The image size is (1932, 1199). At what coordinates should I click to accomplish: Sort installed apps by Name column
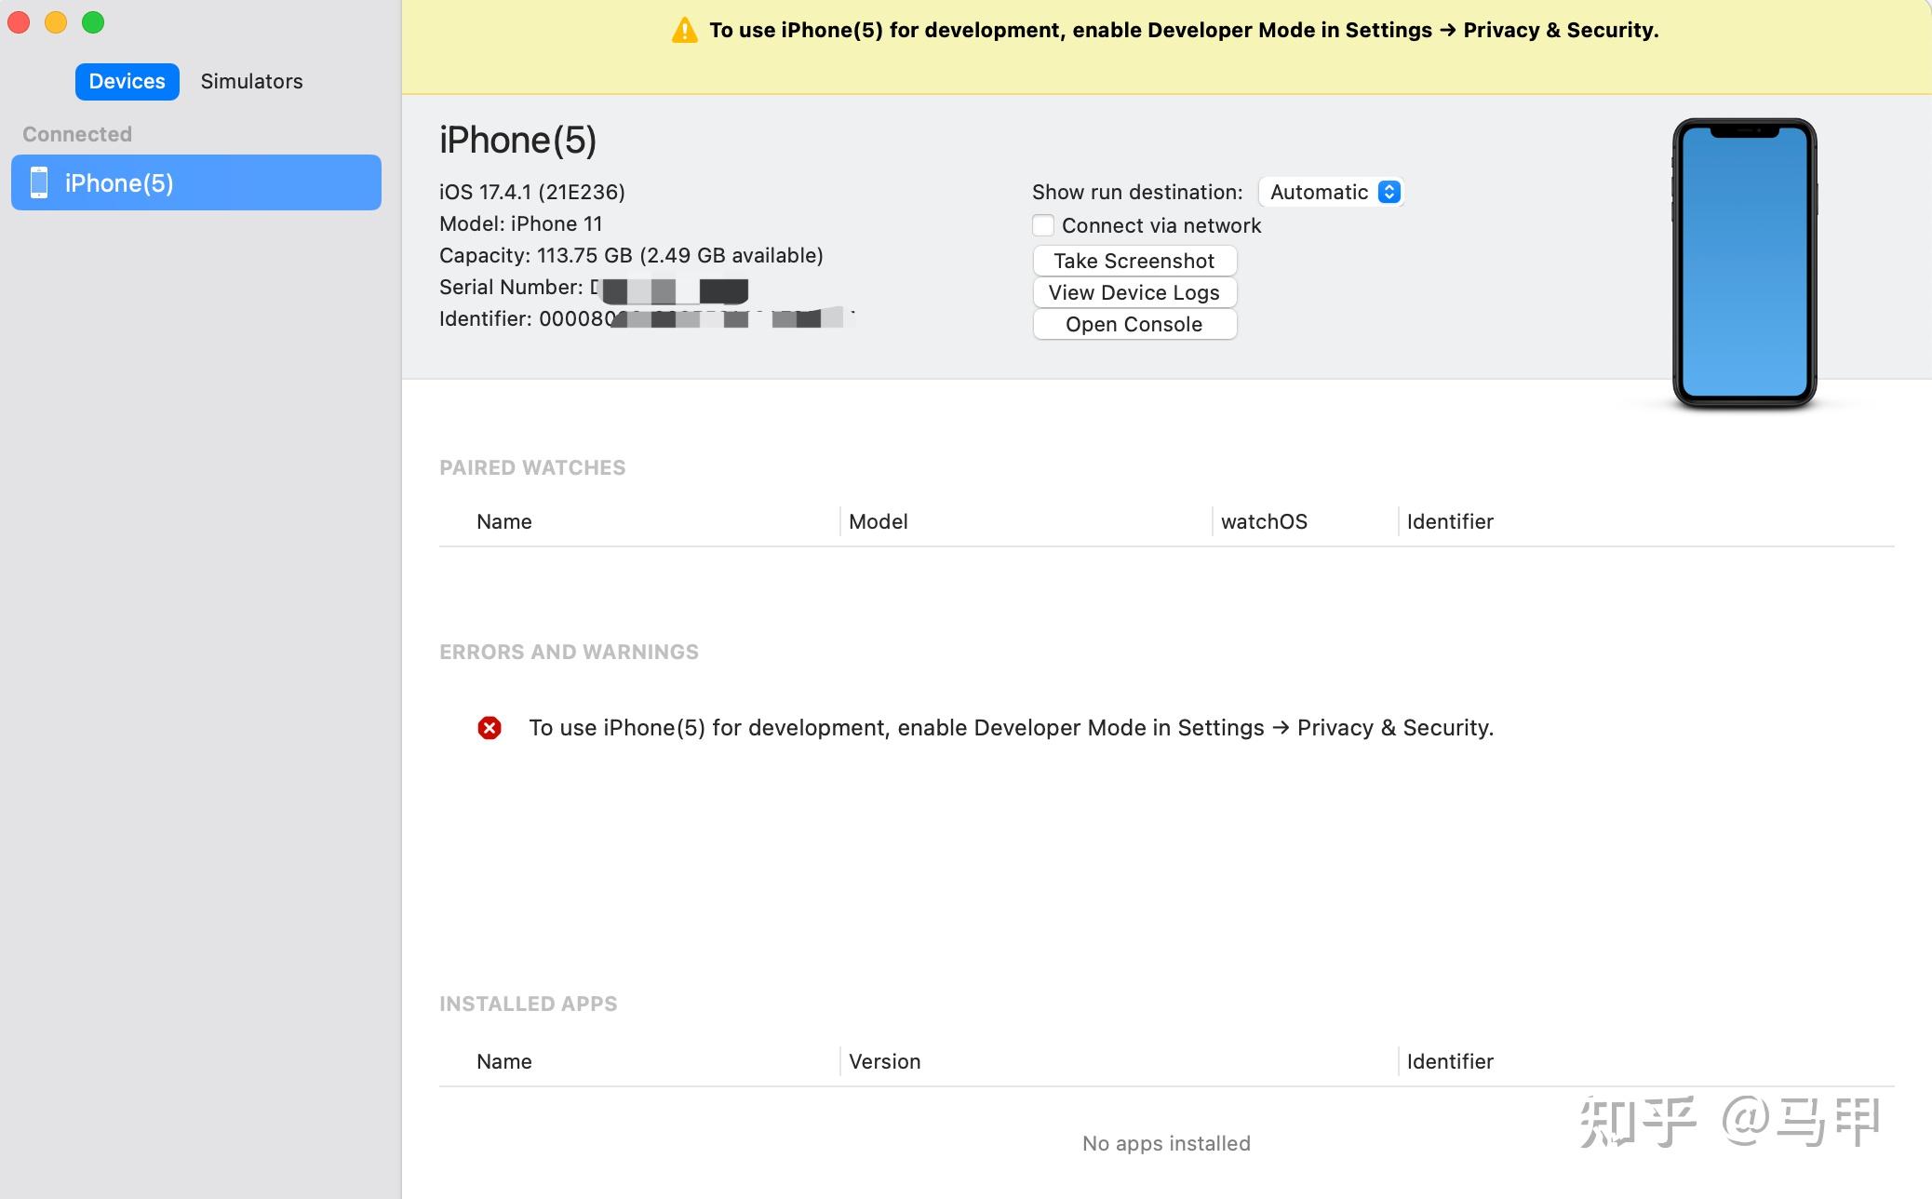640,1061
